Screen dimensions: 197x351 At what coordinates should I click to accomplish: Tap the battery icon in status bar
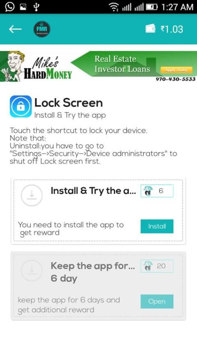(151, 7)
